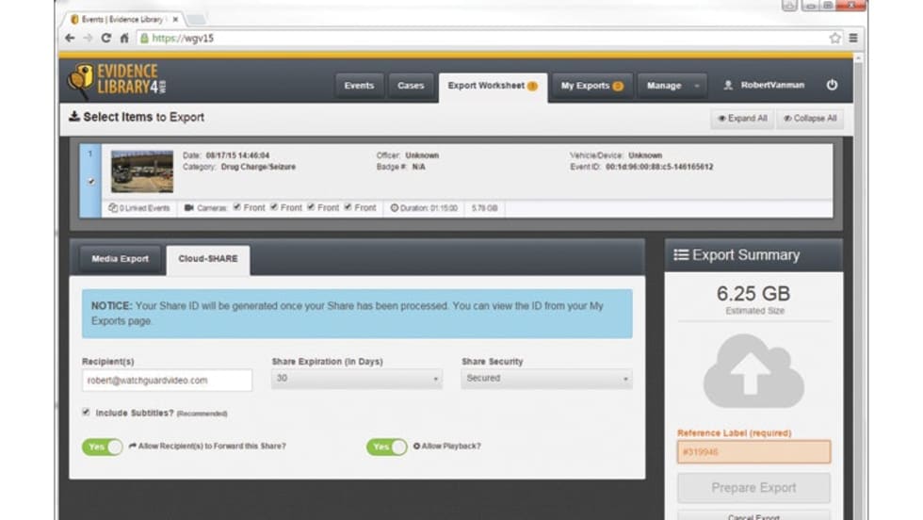Open Share Expiration days dropdown
Viewport: 923px width, 520px height.
357,379
